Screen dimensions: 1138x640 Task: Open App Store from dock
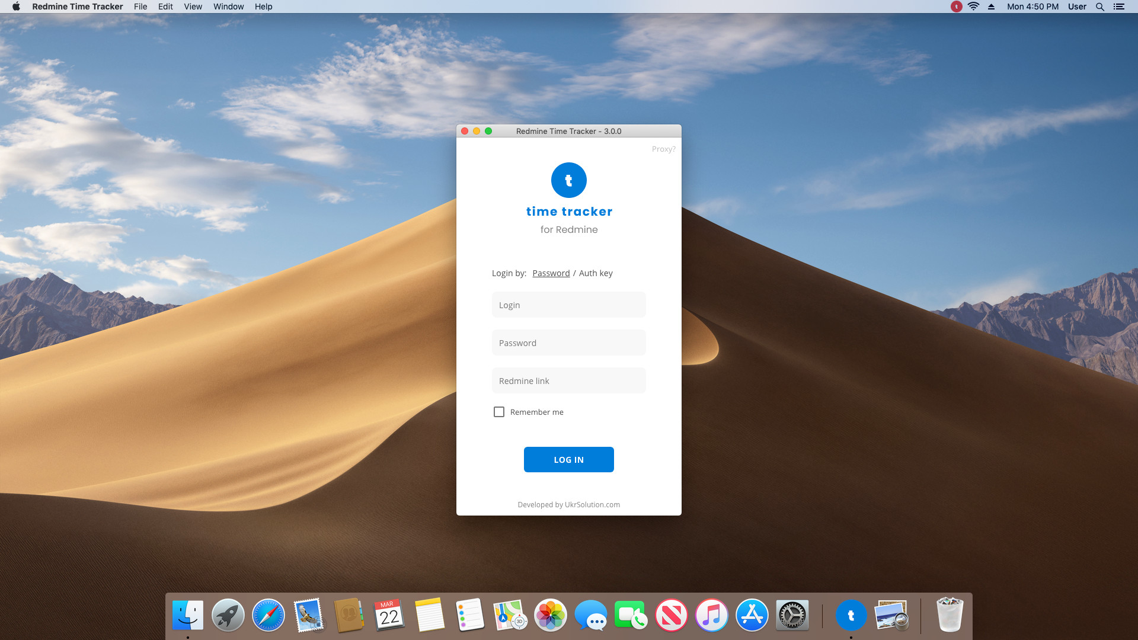[752, 615]
